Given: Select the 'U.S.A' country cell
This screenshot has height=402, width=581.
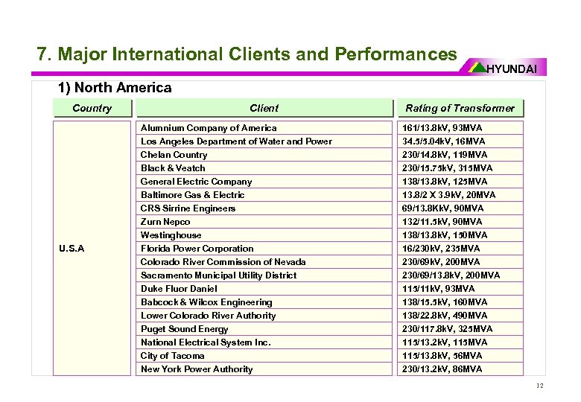Looking at the screenshot, I should [x=92, y=248].
